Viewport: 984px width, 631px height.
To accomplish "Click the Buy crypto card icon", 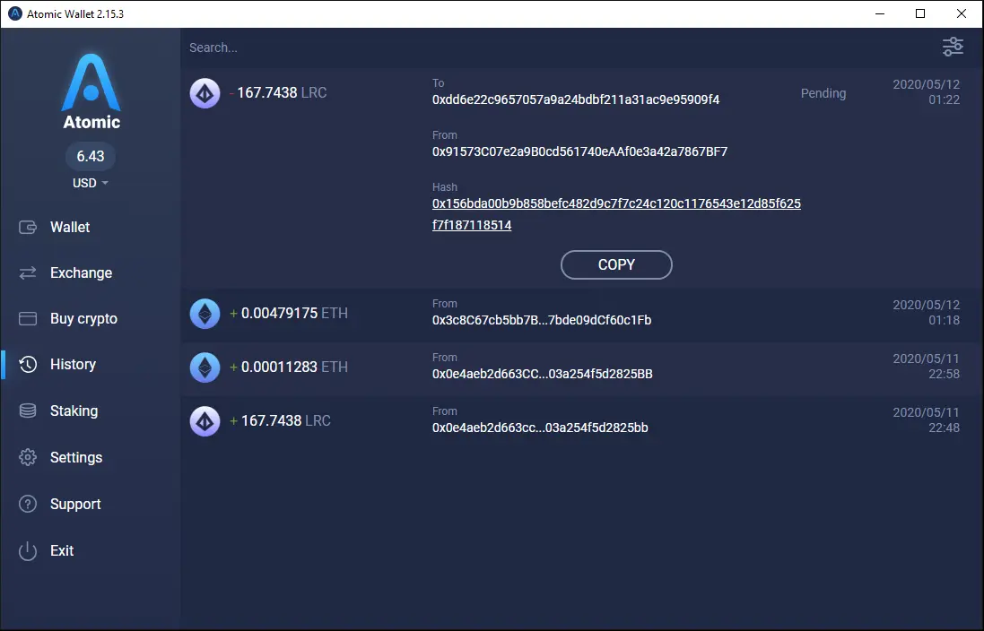I will pos(28,318).
